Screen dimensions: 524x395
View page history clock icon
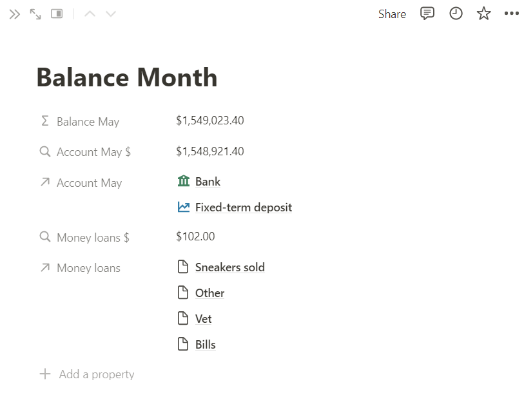tap(456, 14)
